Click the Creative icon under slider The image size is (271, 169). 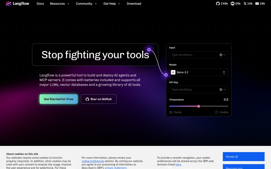pos(217,112)
